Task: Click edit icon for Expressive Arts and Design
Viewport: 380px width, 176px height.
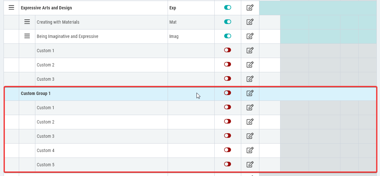Action: [x=250, y=7]
